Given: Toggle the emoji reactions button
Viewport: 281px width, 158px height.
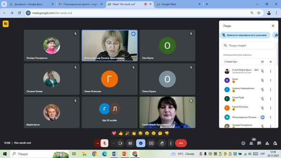Looking at the screenshot, I should point(141,143).
